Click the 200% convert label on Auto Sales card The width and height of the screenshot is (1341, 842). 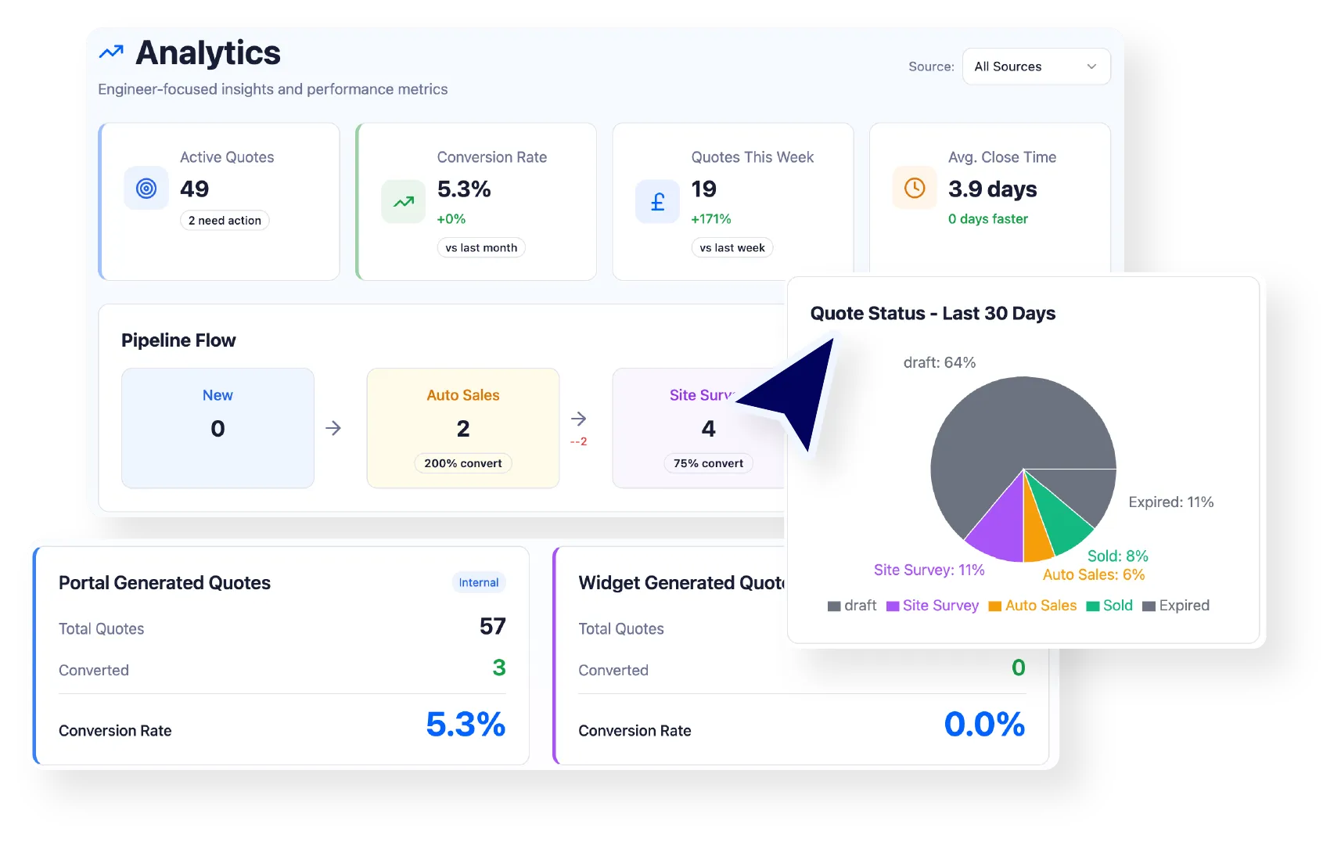coord(462,462)
